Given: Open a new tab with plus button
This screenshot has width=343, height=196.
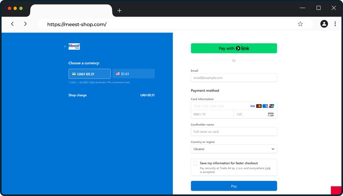Looking at the screenshot, I should pyautogui.click(x=119, y=11).
